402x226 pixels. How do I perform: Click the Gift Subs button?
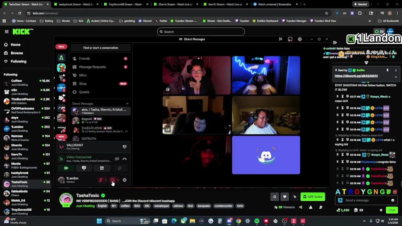312,197
